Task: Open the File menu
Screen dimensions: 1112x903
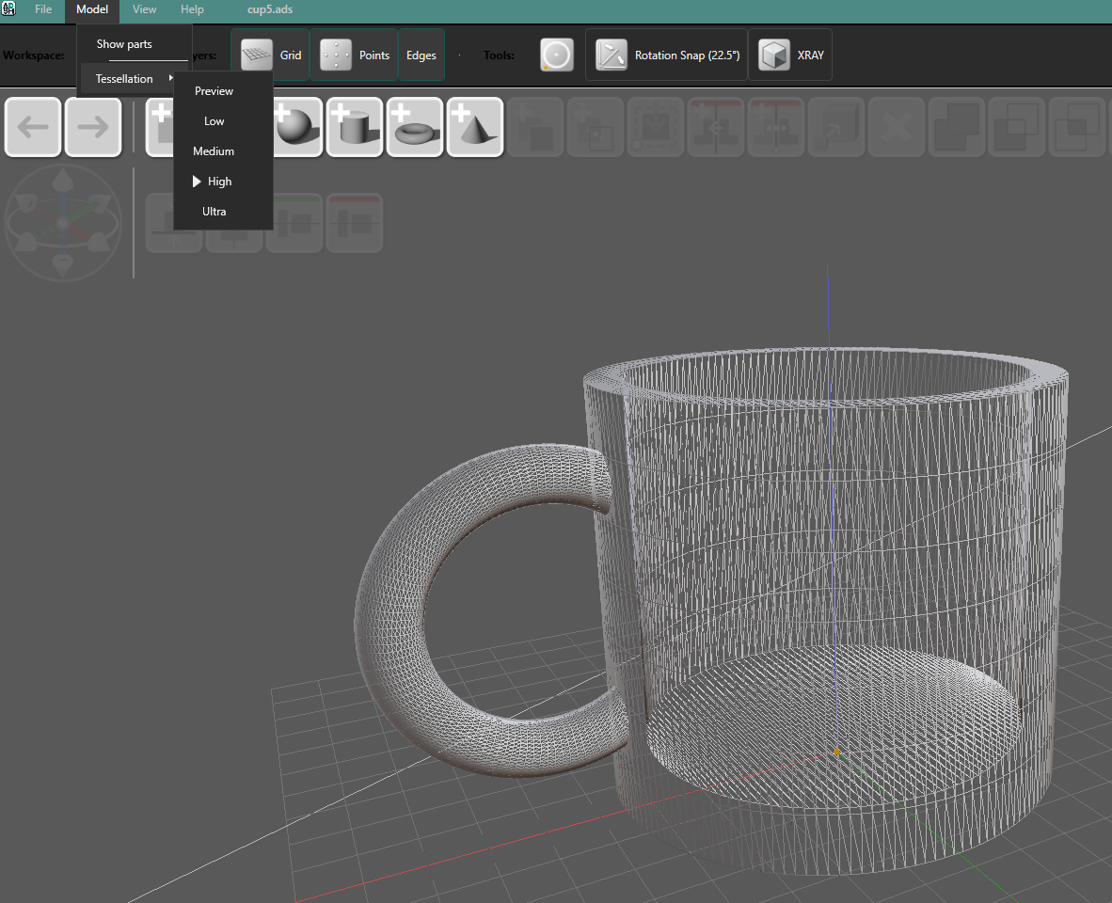Action: tap(43, 9)
